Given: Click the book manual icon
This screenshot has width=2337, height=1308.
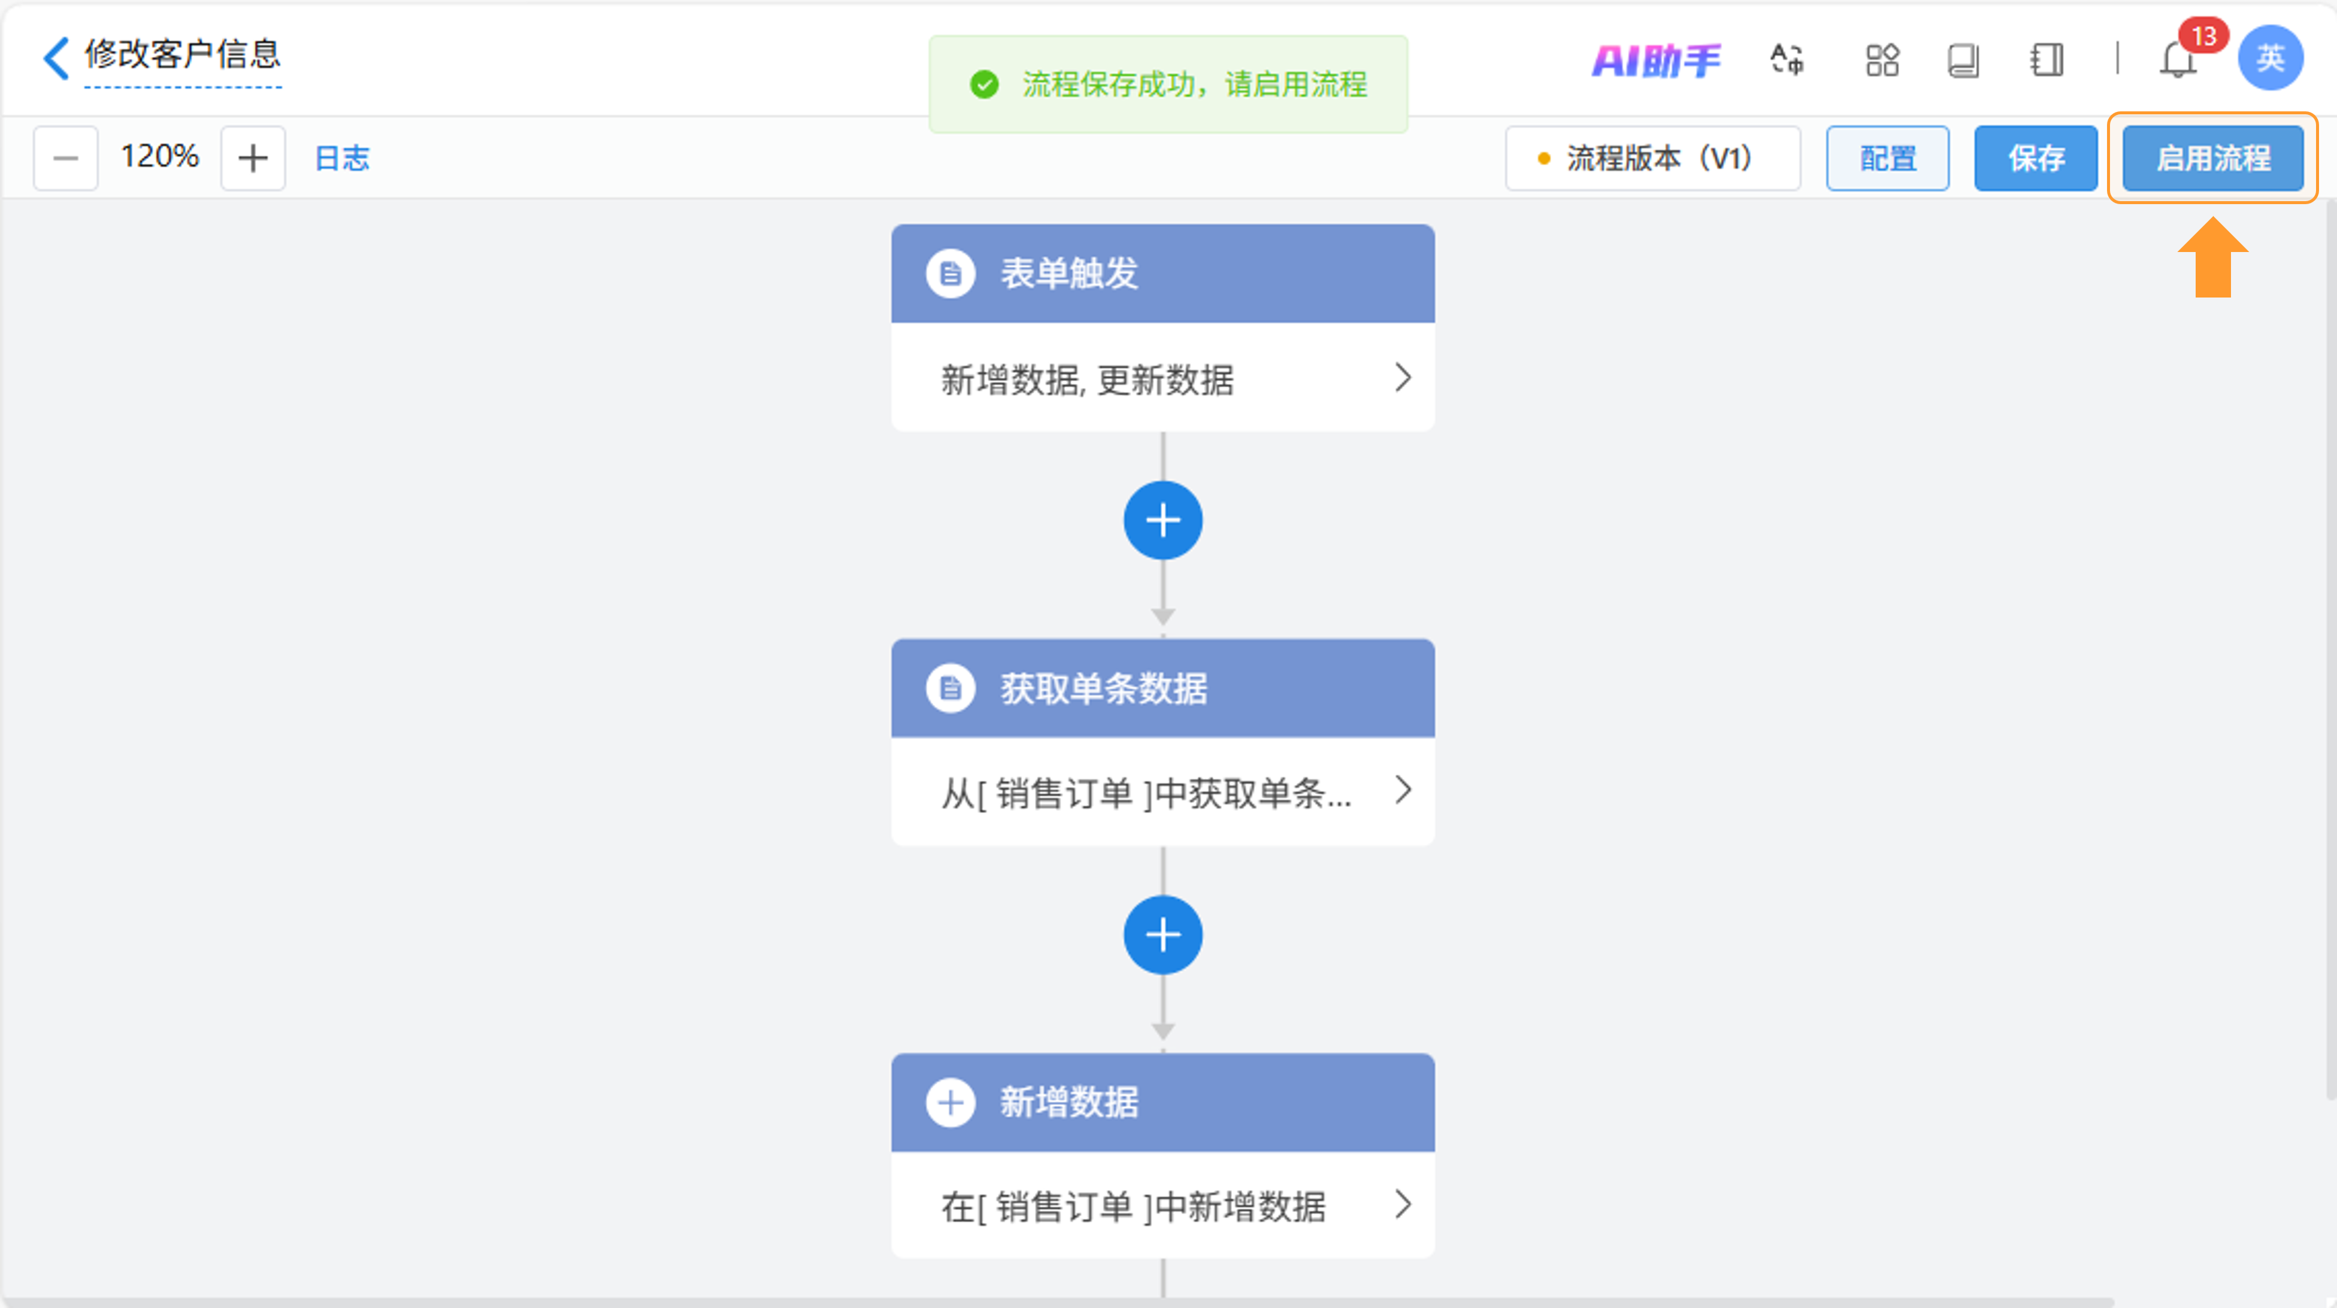Looking at the screenshot, I should (x=1962, y=61).
